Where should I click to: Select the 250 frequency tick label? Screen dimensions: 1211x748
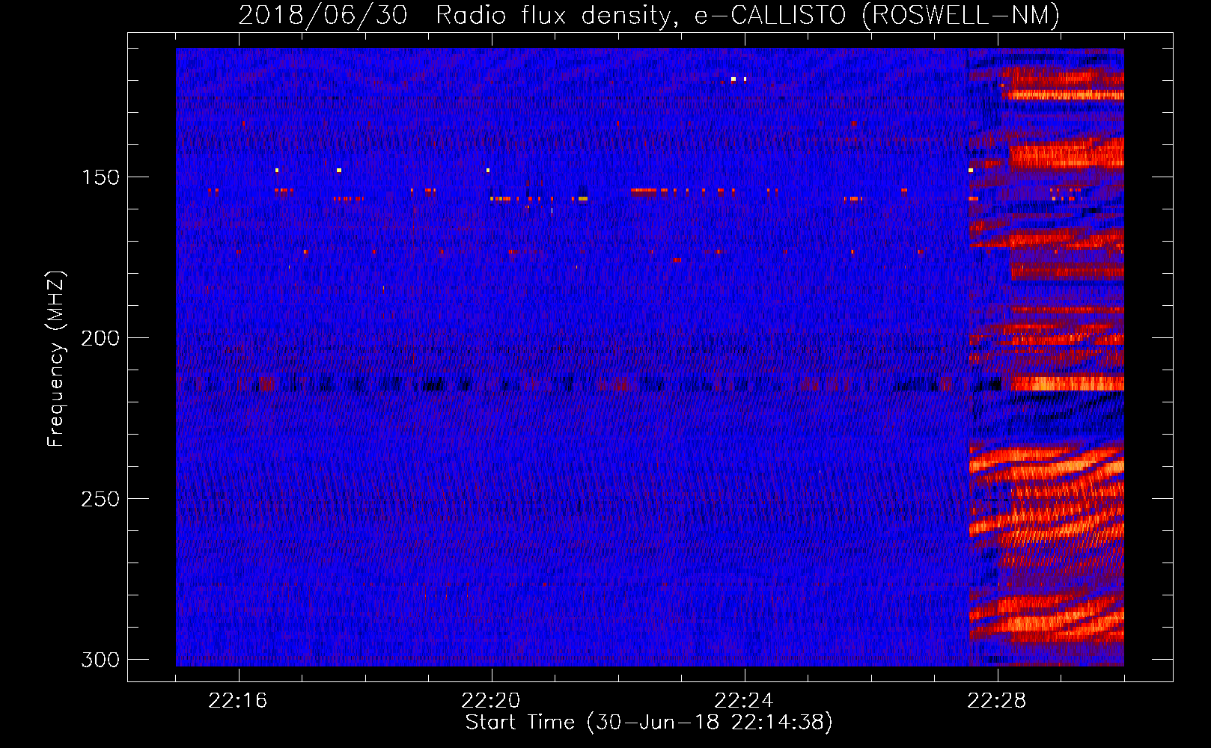[x=100, y=499]
